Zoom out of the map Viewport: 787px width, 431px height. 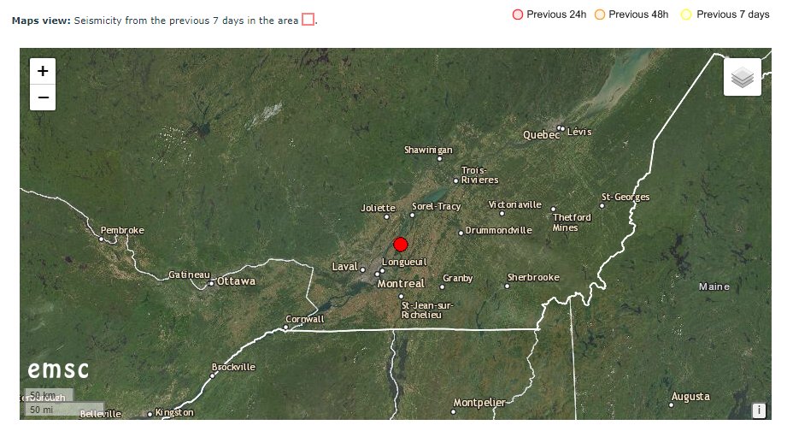click(43, 97)
